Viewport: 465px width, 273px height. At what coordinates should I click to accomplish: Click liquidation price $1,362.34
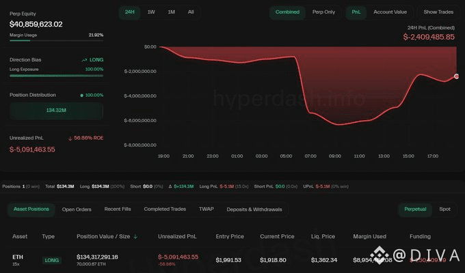click(324, 260)
